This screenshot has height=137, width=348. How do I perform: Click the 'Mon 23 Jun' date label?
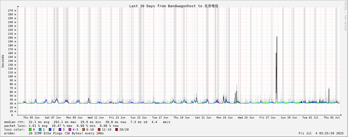[225, 117]
